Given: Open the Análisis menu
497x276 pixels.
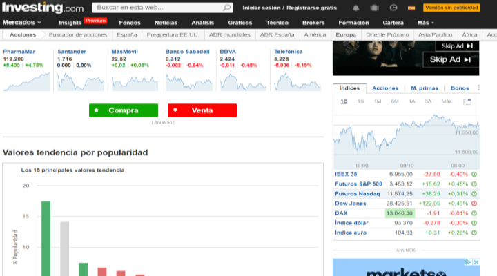Looking at the screenshot, I should [x=202, y=23].
